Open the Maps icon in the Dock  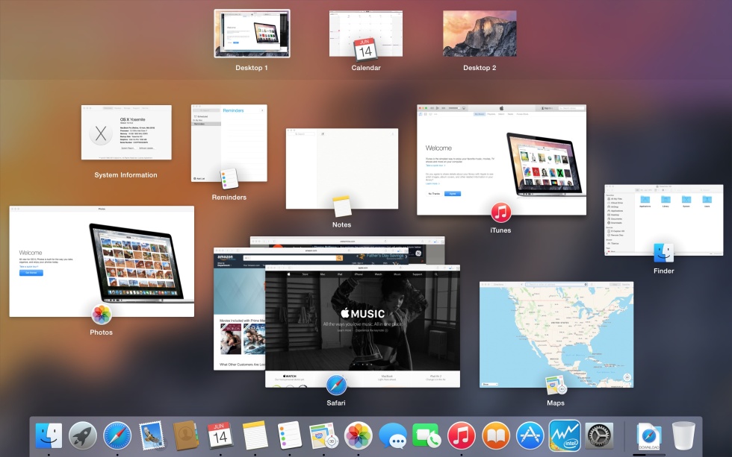point(323,435)
